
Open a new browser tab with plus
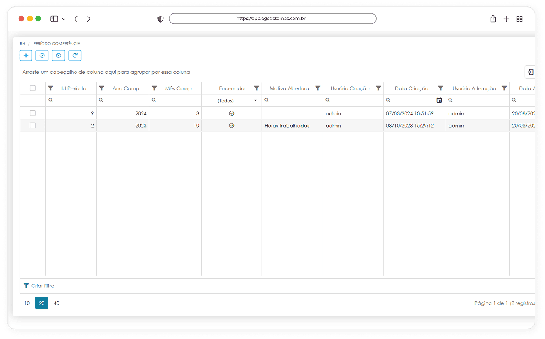(506, 19)
